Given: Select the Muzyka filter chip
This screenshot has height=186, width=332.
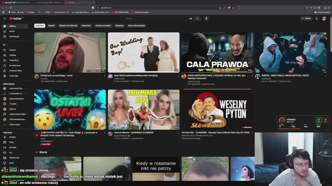Looking at the screenshot, I should (x=51, y=26).
